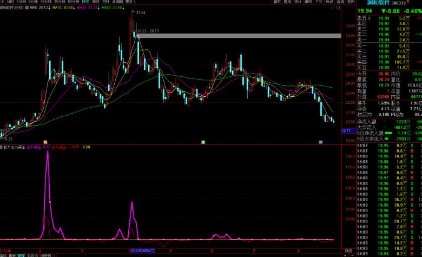Switch to the 分时 intraday chart tab

click(10, 2)
